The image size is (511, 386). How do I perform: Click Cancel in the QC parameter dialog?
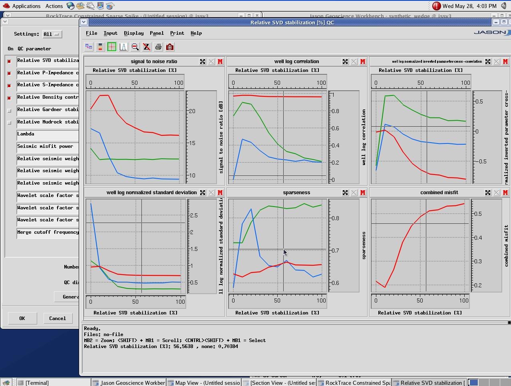pos(58,318)
